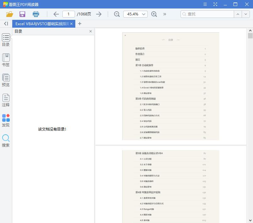253x223 pixels.
Task: Click 第3章 从概念开始认识VBA entry
Action: pyautogui.click(x=149, y=153)
